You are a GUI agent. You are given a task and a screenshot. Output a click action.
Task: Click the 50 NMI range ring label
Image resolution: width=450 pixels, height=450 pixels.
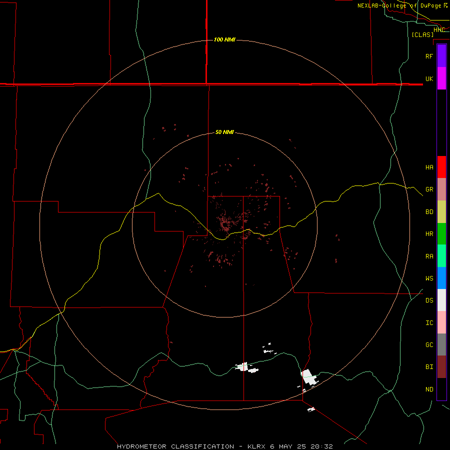coord(224,132)
